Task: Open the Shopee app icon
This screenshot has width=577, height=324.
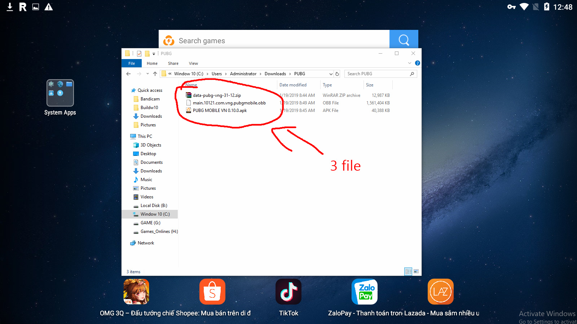Action: pyautogui.click(x=212, y=292)
